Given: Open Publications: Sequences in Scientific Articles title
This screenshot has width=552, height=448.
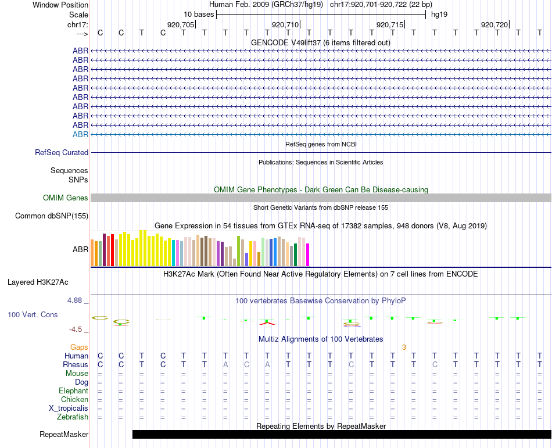Looking at the screenshot, I should coord(321,162).
